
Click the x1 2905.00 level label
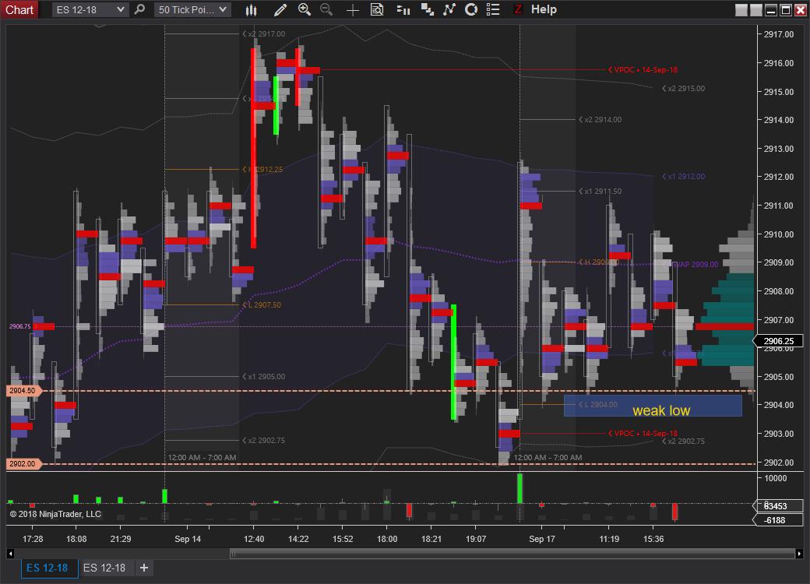point(263,376)
